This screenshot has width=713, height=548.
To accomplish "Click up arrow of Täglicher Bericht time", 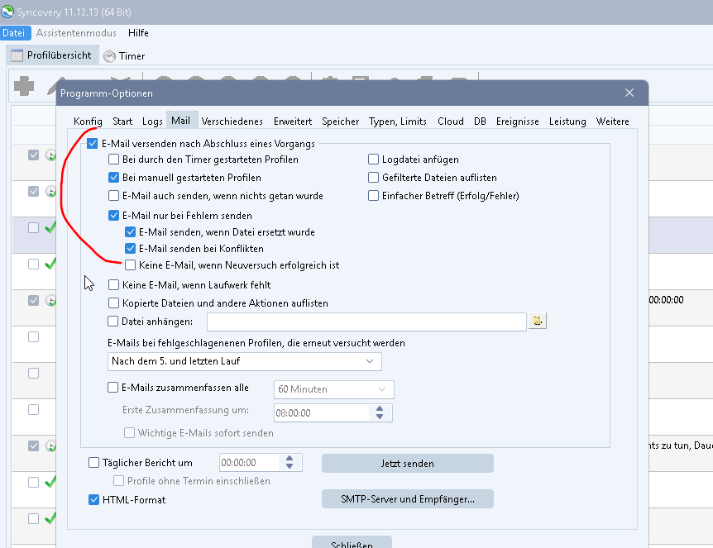I will coord(290,459).
